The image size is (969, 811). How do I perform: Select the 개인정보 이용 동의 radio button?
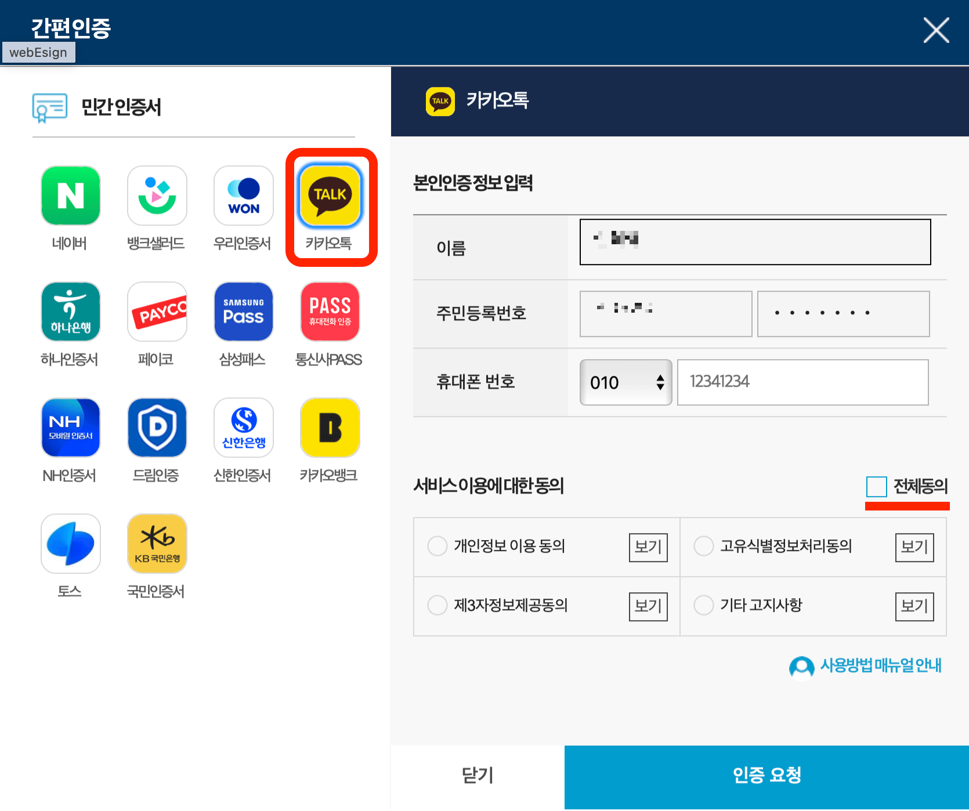pos(438,546)
